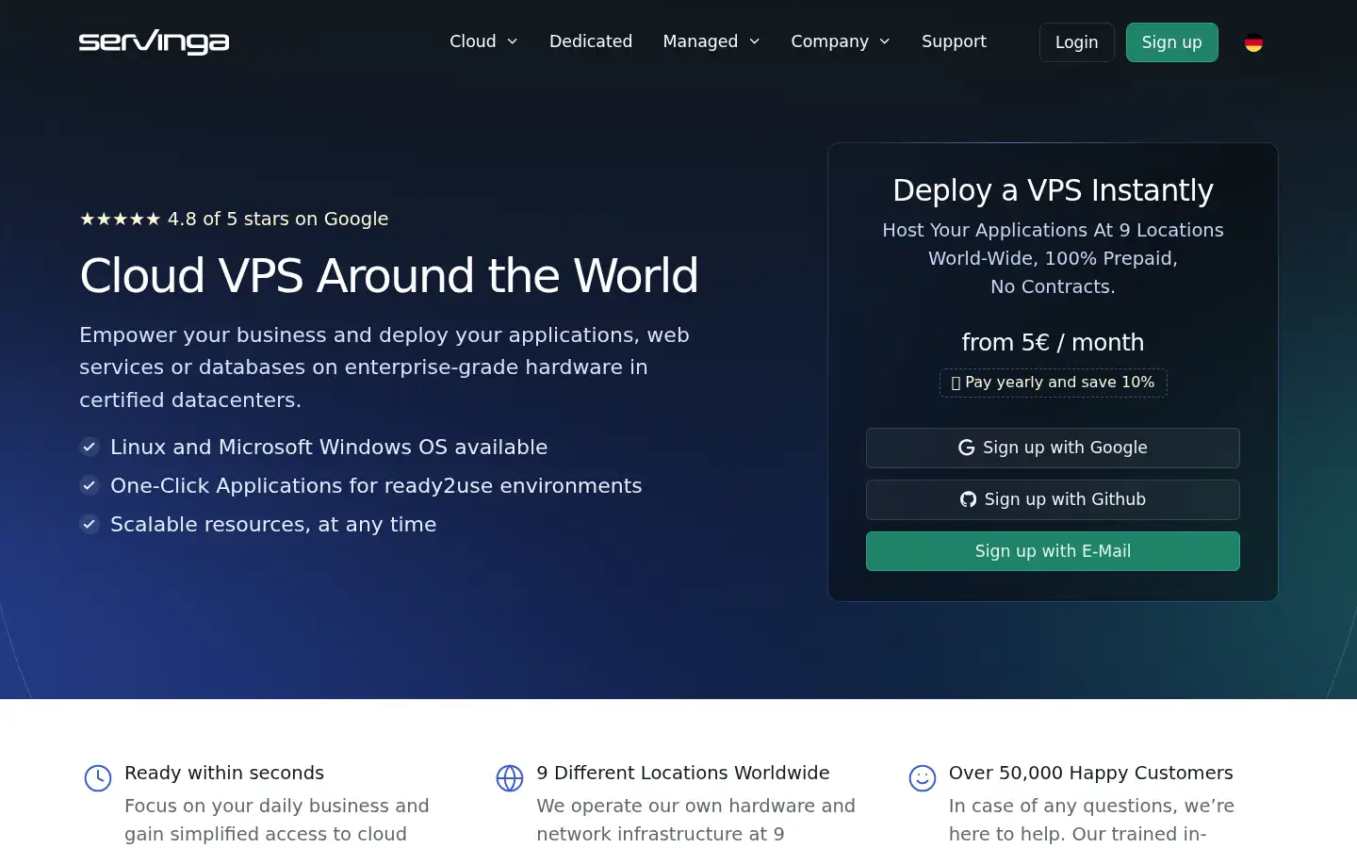
Task: Choose Sign up with E-Mail
Action: coord(1053,551)
